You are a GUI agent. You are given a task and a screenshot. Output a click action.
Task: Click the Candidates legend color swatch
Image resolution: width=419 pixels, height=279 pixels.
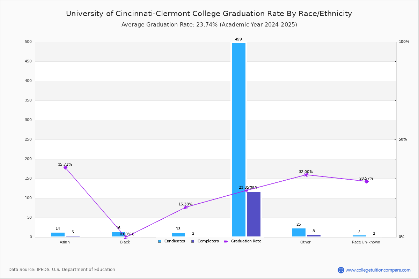pyautogui.click(x=160, y=241)
